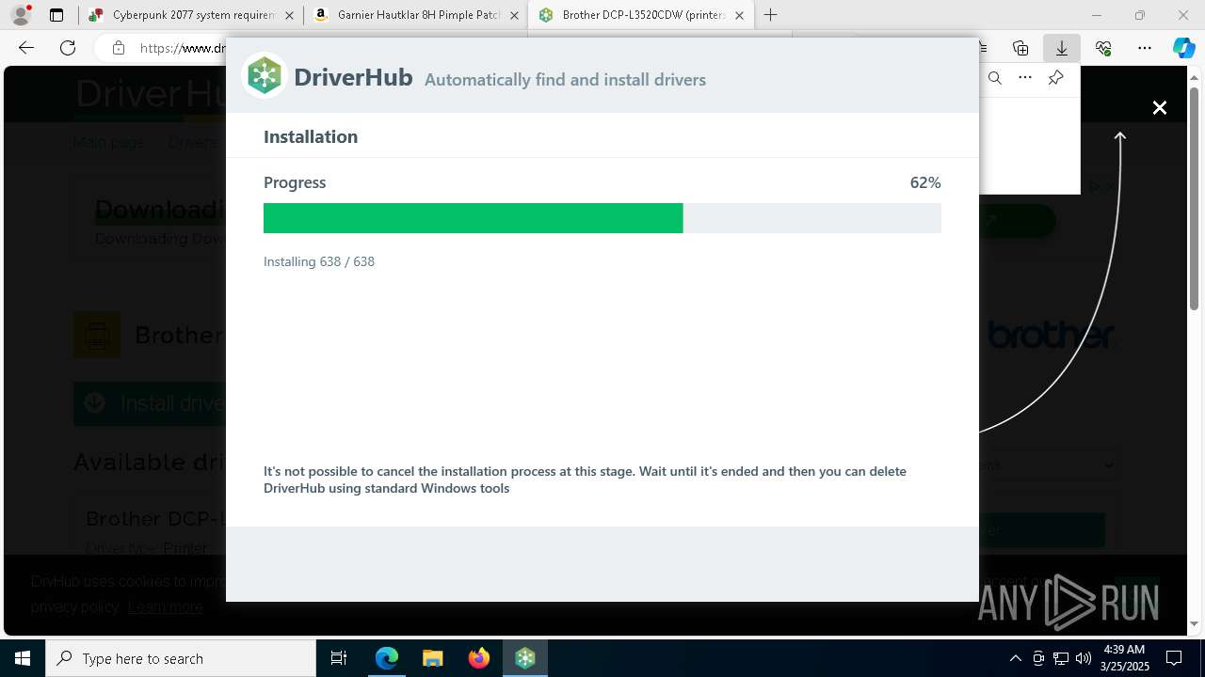This screenshot has height=677, width=1205.
Task: Click the Installation heading
Action: 311,136
